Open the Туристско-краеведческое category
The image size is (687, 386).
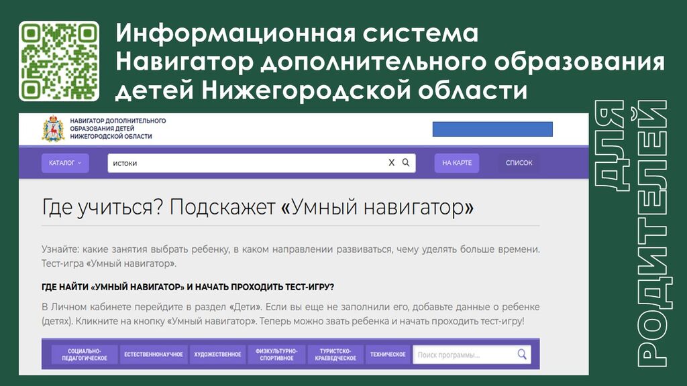coord(335,355)
